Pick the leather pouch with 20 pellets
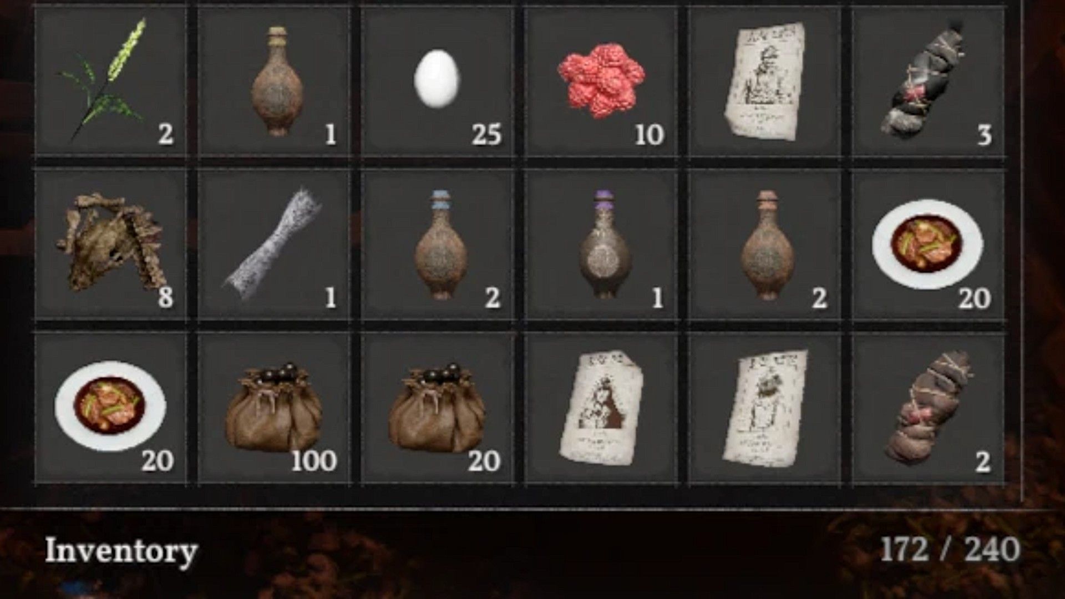 coord(438,408)
